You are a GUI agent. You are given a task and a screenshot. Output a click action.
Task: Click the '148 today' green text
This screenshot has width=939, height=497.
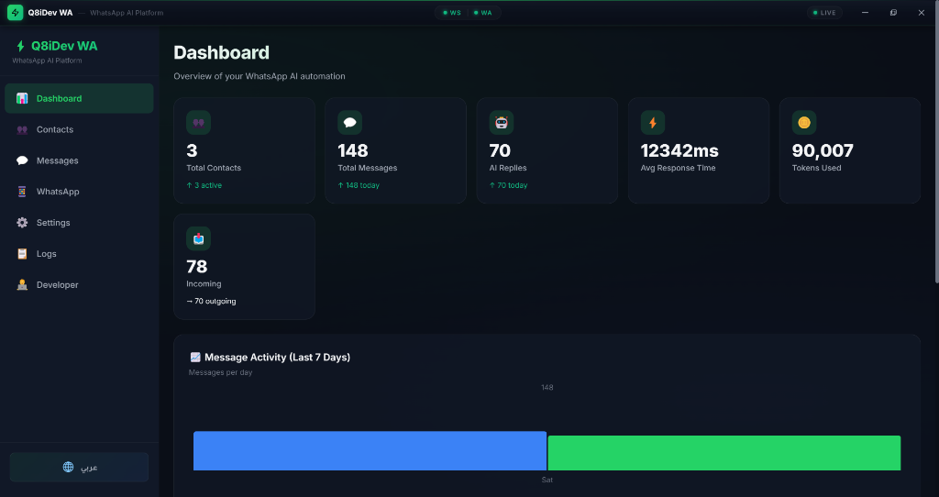pos(359,185)
